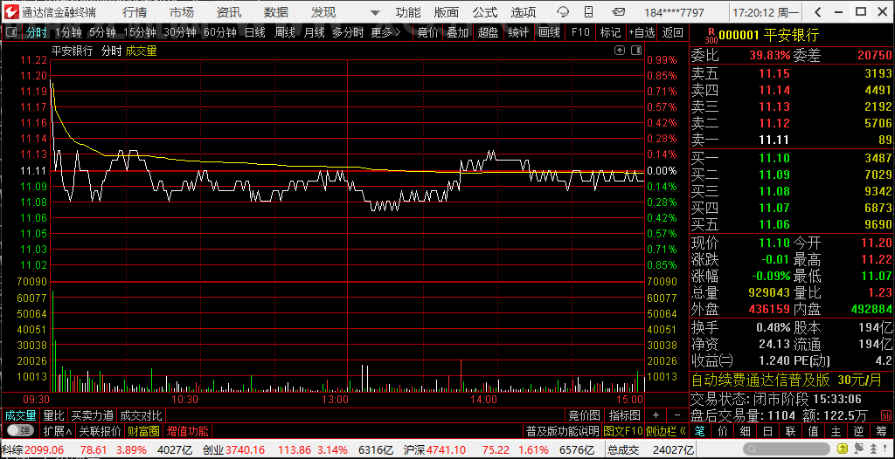Switch to the 日线 daily chart
Image resolution: width=895 pixels, height=459 pixels.
(x=255, y=32)
